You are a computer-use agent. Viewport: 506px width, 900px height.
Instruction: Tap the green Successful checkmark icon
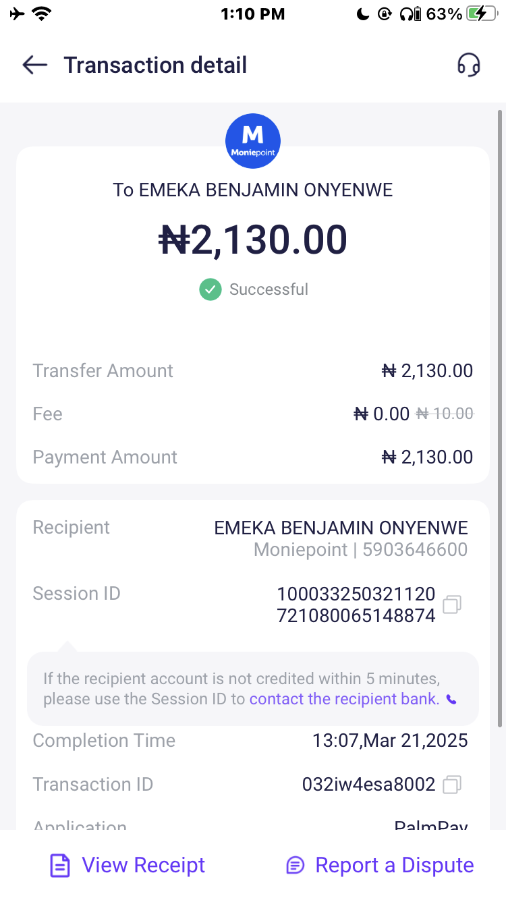pyautogui.click(x=210, y=289)
